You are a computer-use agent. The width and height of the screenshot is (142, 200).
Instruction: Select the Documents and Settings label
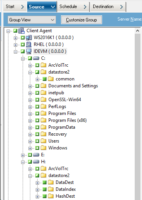click(73, 86)
